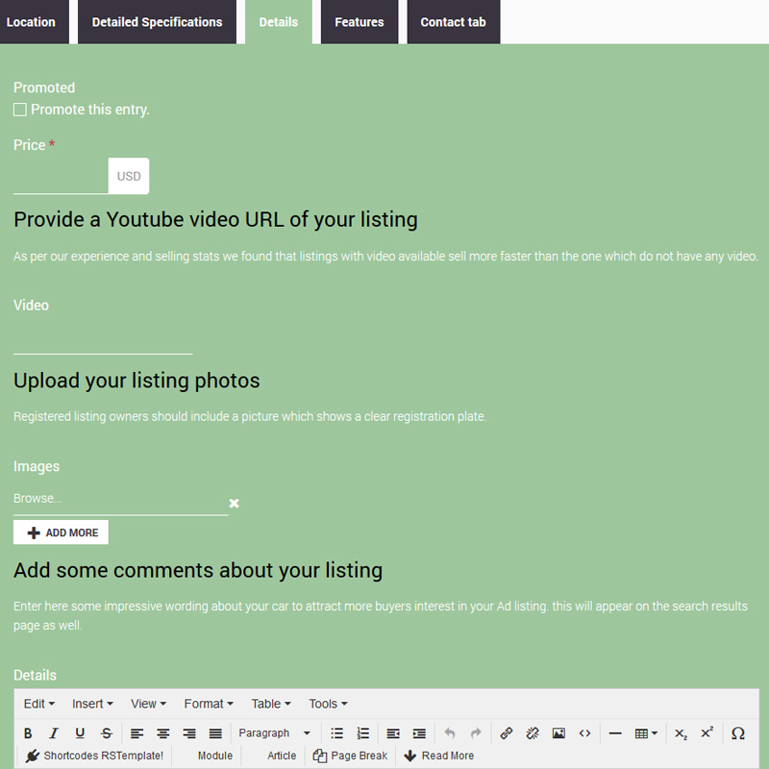769x769 pixels.
Task: Switch to the Detailed Specifications tab
Action: pyautogui.click(x=157, y=22)
